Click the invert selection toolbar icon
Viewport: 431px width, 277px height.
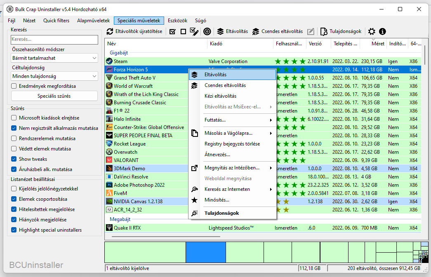pos(194,31)
